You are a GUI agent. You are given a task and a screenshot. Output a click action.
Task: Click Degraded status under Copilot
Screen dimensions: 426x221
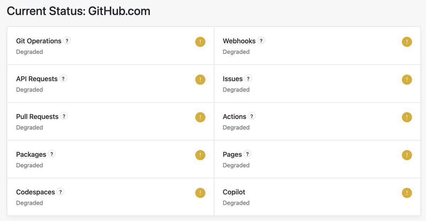236,203
